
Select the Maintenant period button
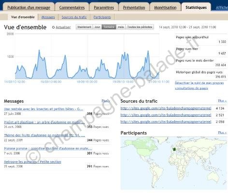(x=84, y=27)
